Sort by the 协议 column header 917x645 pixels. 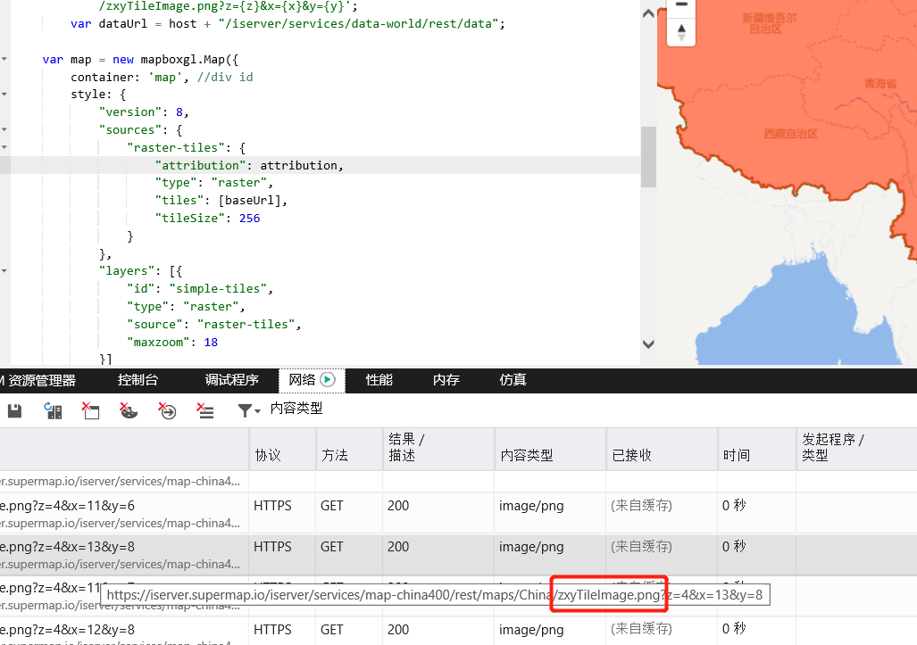268,455
